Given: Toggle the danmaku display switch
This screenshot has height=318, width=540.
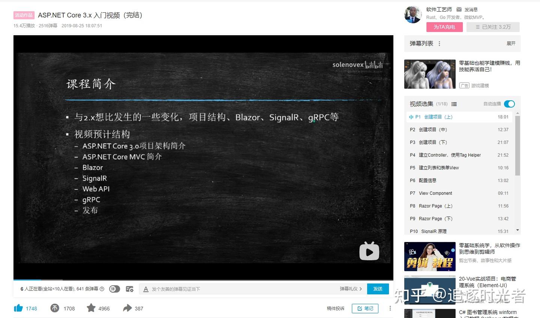Looking at the screenshot, I should click(114, 289).
